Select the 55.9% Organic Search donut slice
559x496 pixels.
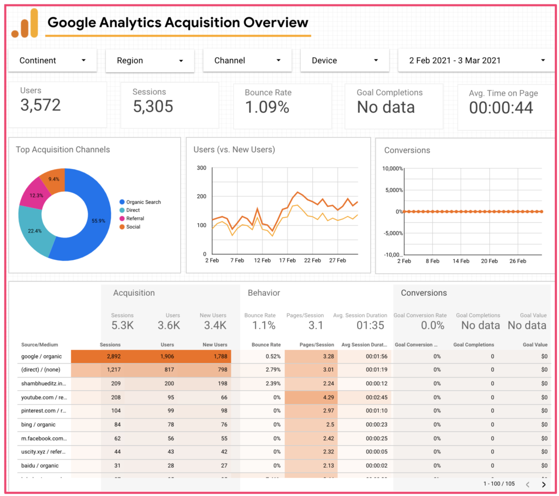pos(98,221)
